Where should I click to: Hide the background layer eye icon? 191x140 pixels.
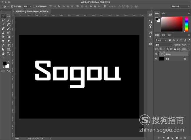coord(156,59)
